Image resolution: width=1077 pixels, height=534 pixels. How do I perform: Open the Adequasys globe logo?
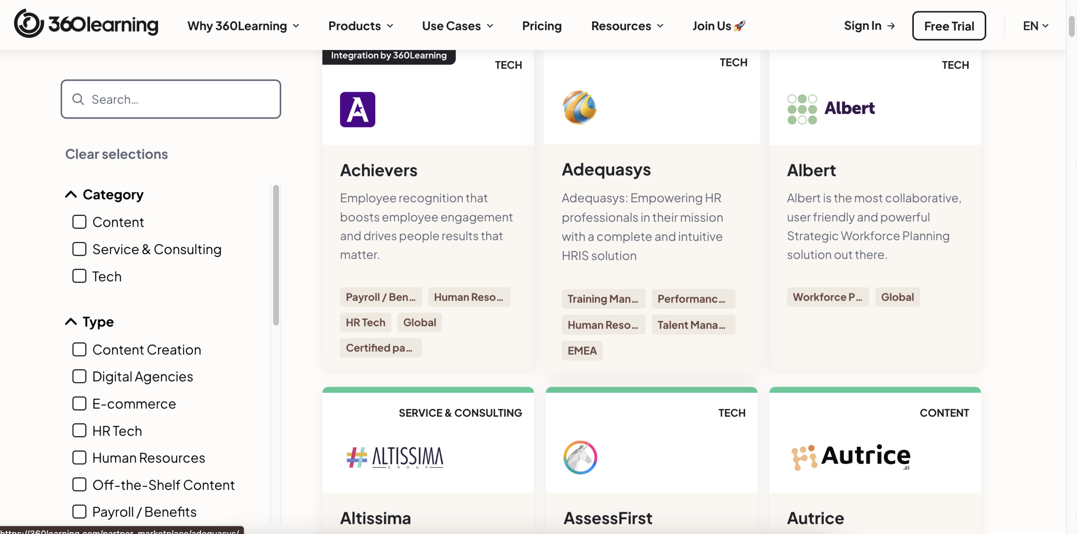coord(580,108)
